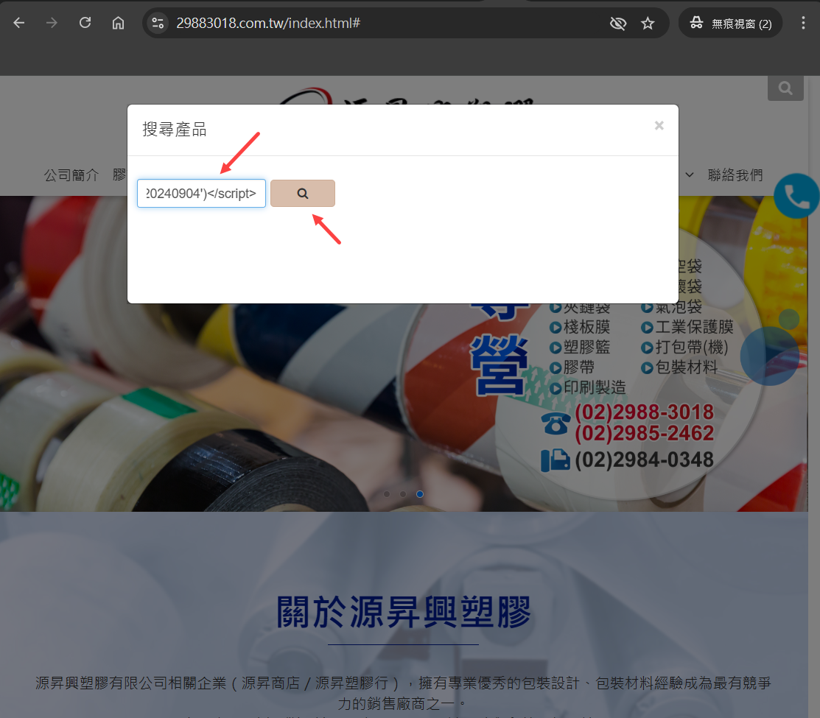820x718 pixels.
Task: Click the 印刷製造 item in banner
Action: point(588,388)
